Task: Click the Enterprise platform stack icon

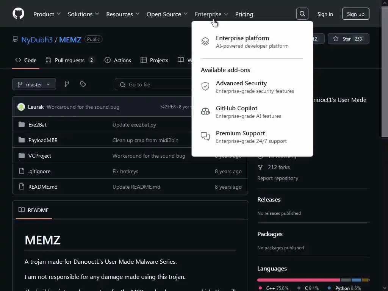Action: tap(205, 41)
